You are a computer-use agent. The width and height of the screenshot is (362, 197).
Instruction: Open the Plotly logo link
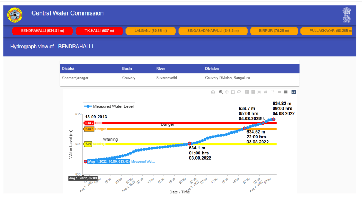[x=293, y=92]
